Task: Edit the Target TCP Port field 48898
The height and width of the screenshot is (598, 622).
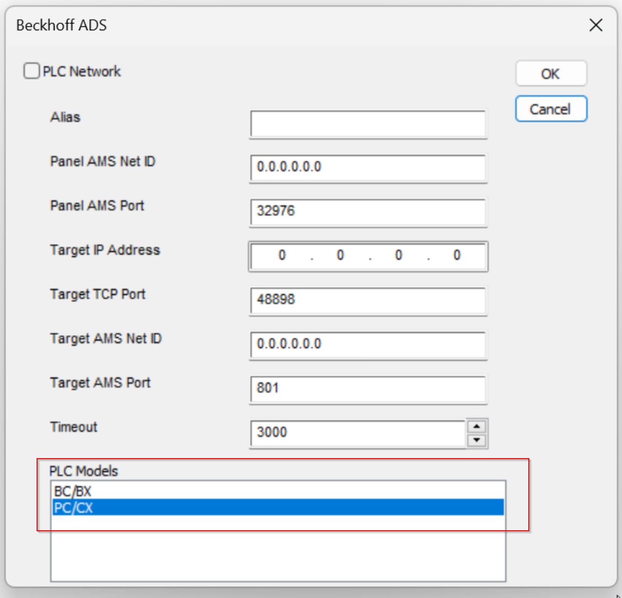Action: (368, 301)
